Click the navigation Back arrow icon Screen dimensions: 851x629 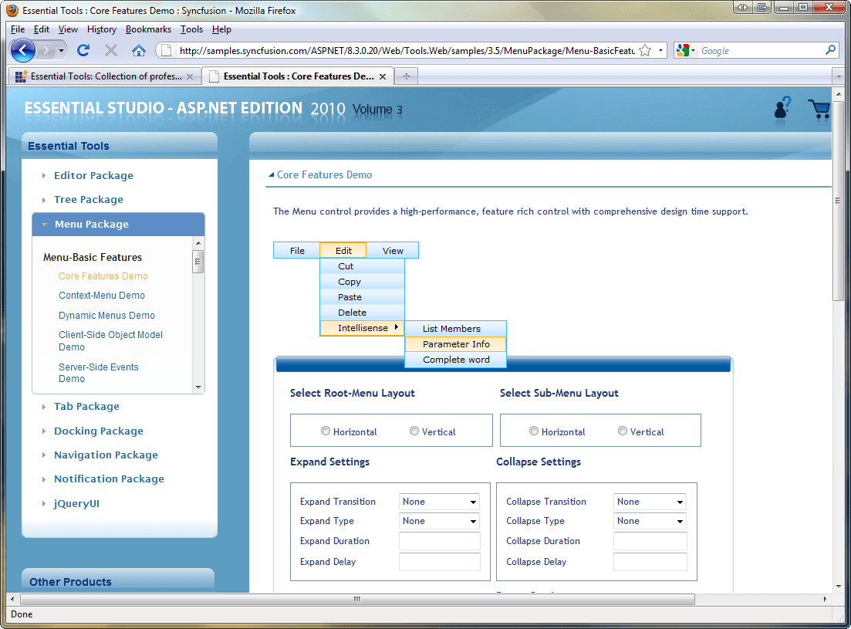pos(22,49)
